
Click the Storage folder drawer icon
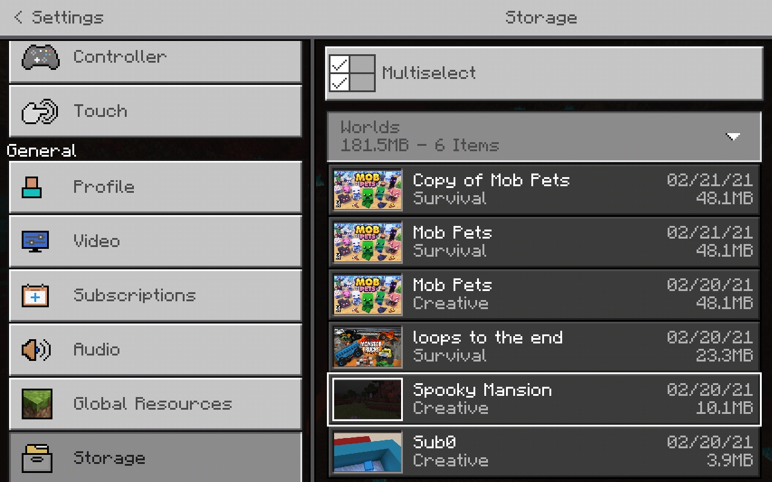click(37, 458)
